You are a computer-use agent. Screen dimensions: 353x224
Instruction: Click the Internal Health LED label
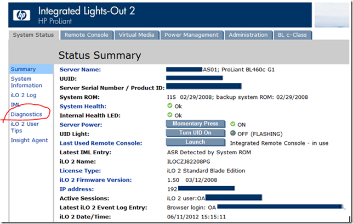click(x=90, y=115)
